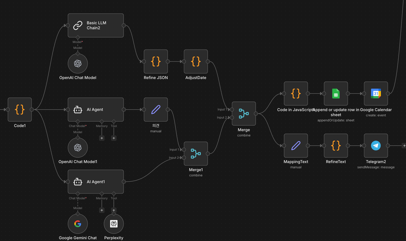This screenshot has height=241, width=406.
Task: Click Input 2 connector of Merge node
Action: (232, 117)
